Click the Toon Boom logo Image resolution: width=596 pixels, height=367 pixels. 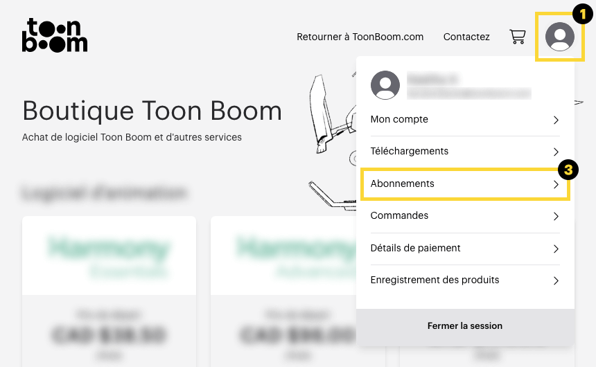coord(55,35)
